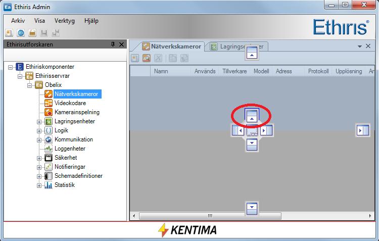Sort by the Modell column header

click(x=261, y=71)
